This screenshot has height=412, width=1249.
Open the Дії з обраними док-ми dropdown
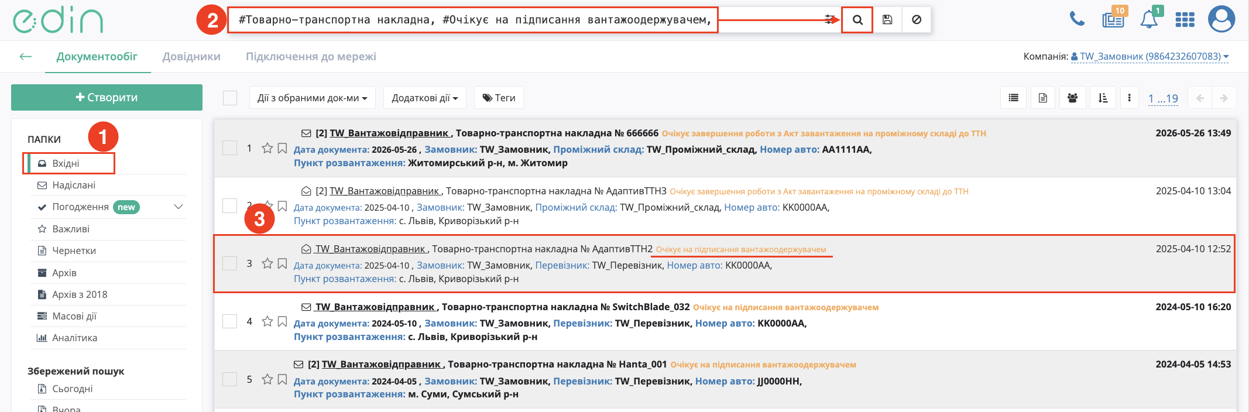pos(312,98)
